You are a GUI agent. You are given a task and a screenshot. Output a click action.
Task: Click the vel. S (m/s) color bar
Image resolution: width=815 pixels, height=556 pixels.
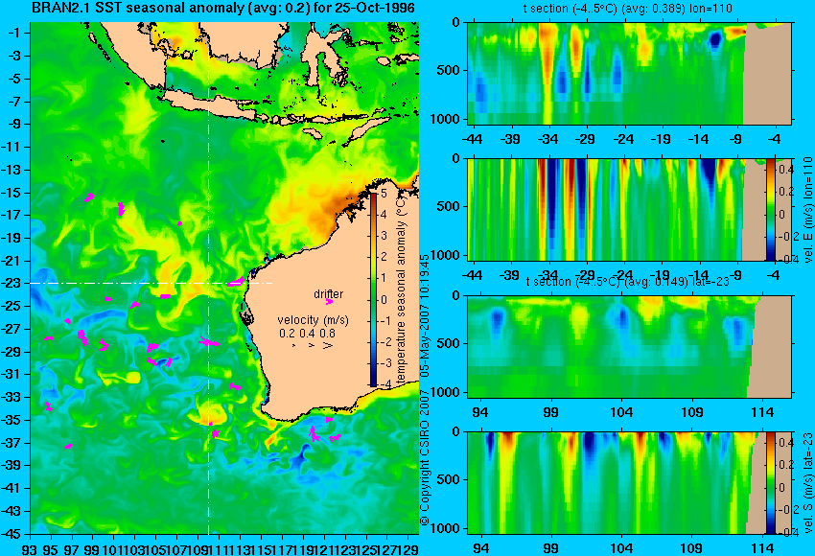[770, 483]
